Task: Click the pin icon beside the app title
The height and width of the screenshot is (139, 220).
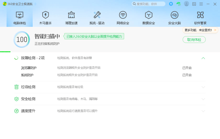Action: [36, 4]
